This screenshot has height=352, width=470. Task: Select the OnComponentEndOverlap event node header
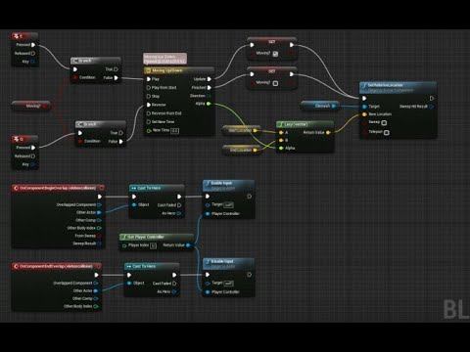click(57, 266)
